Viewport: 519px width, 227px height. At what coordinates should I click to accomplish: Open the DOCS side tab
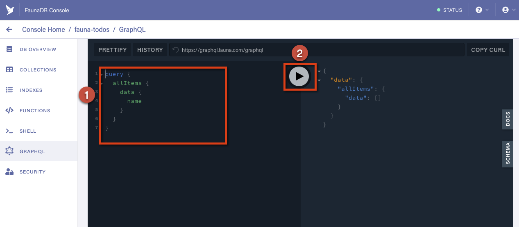[508, 119]
